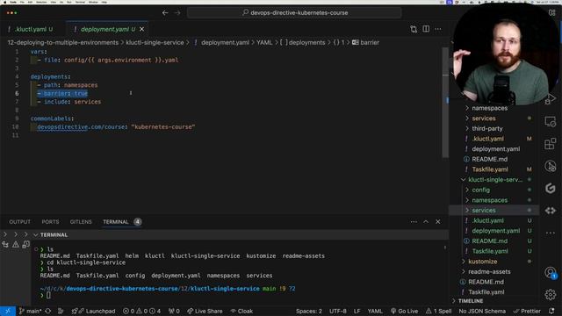The height and width of the screenshot is (316, 562).
Task: Change file encoding UTF-8
Action: 337,311
